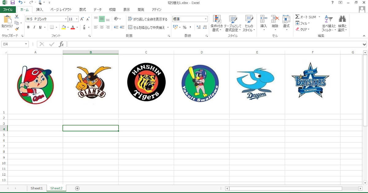
Task: Switch to Sheet1 tab
Action: (37, 188)
